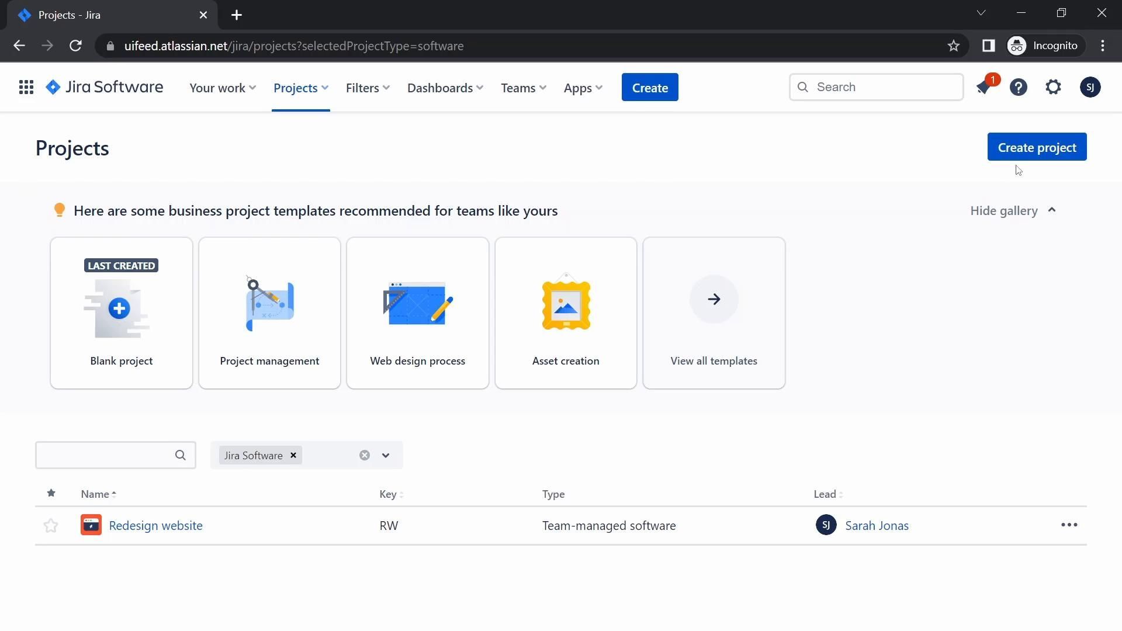Screen dimensions: 1122x631
Task: Open the notifications bell icon
Action: 984,88
